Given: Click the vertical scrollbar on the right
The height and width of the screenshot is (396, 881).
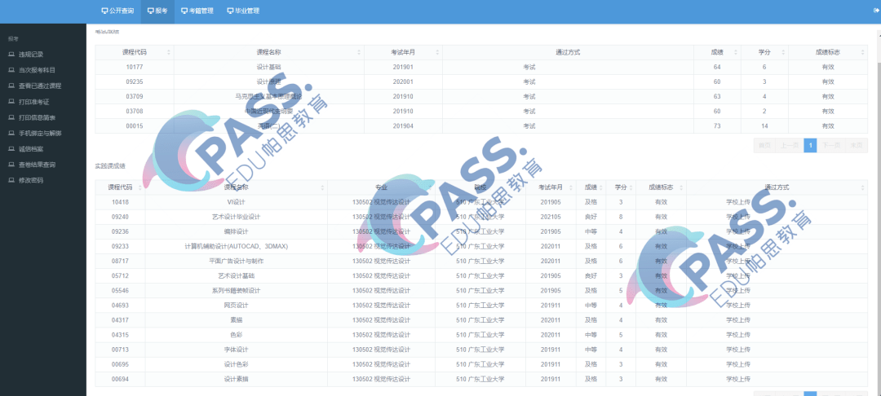Looking at the screenshot, I should [x=877, y=163].
